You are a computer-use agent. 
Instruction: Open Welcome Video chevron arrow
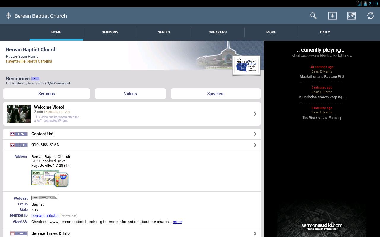[x=255, y=114]
